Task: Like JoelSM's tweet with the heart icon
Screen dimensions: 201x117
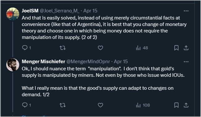Action: [101, 48]
